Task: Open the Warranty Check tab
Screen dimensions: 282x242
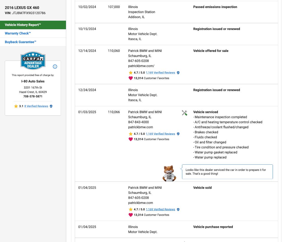Action: pos(18,33)
